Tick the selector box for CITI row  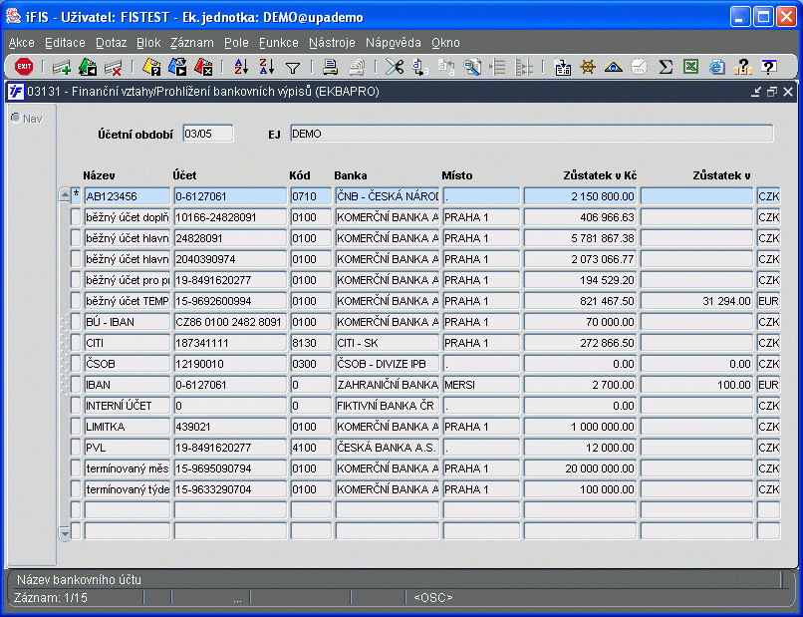[x=76, y=343]
